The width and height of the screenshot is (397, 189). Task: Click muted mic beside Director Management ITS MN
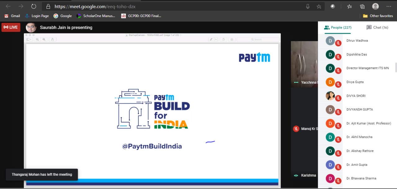pos(338,71)
